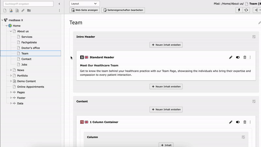Click the folder icon in tree toolbar

pyautogui.click(x=29, y=10)
